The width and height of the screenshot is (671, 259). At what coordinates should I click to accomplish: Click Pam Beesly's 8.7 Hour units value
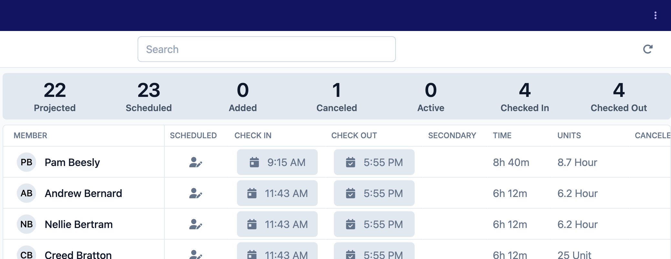click(x=577, y=162)
